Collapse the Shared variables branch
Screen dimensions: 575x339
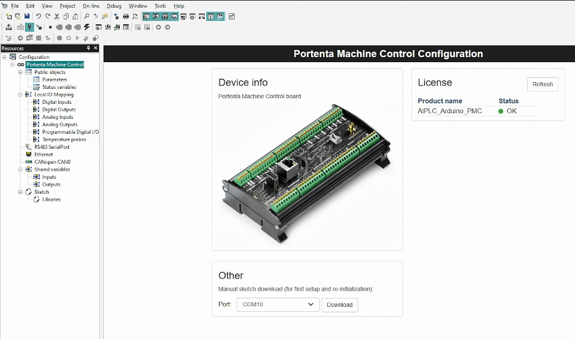[21, 169]
